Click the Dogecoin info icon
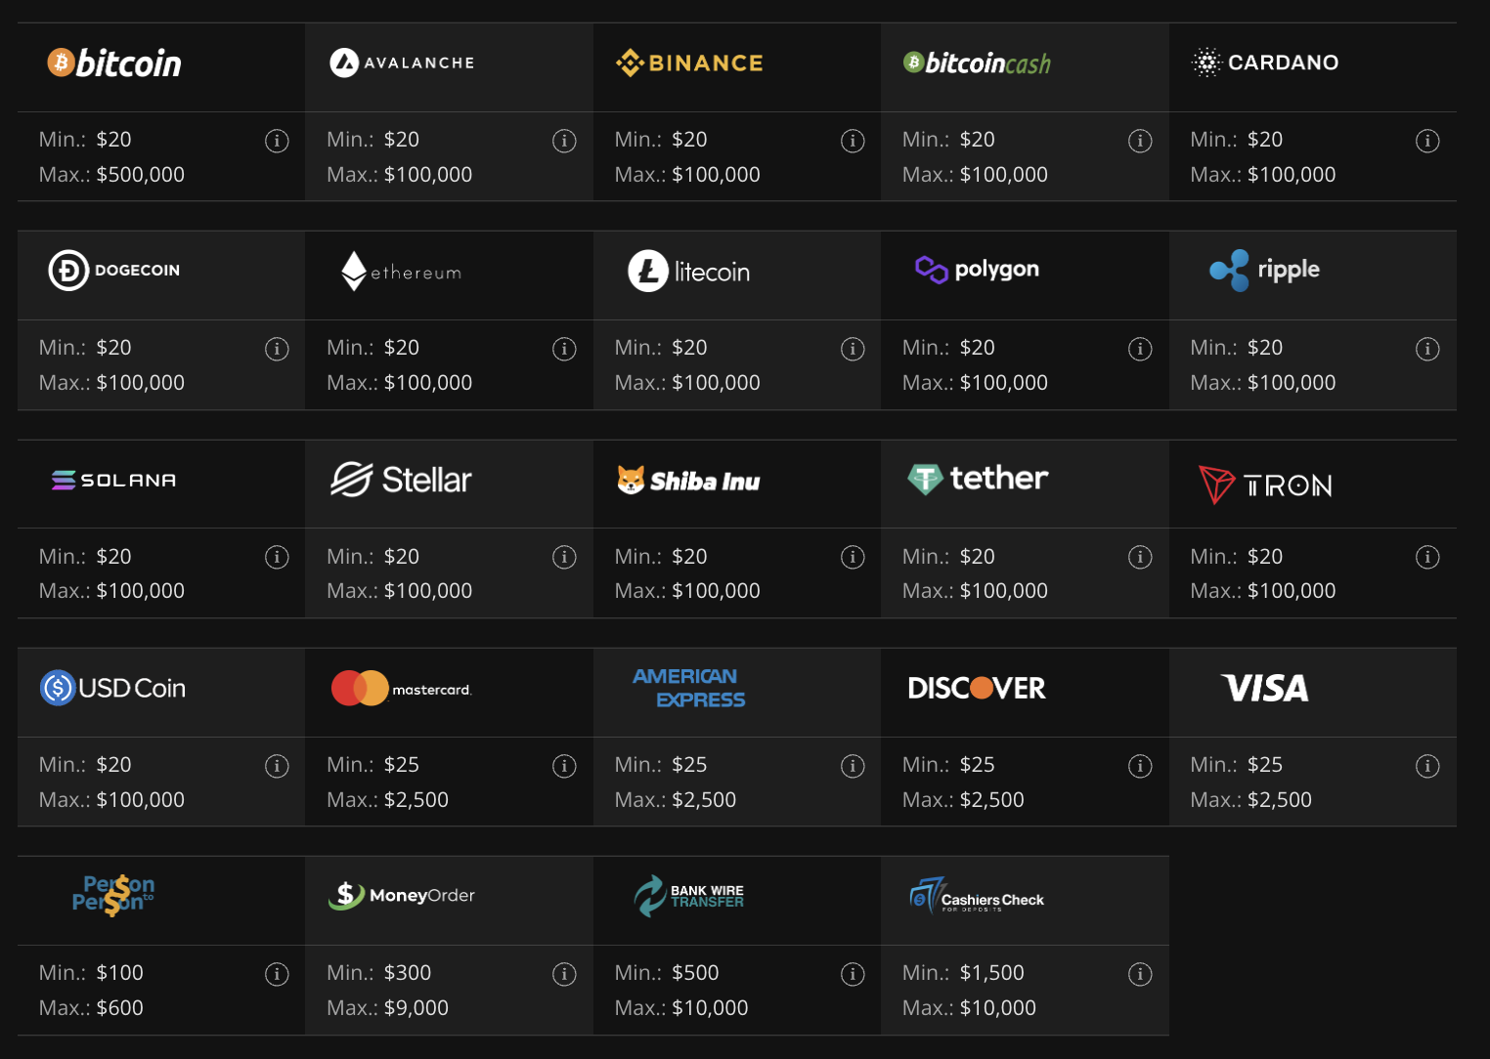This screenshot has width=1490, height=1059. (x=277, y=349)
